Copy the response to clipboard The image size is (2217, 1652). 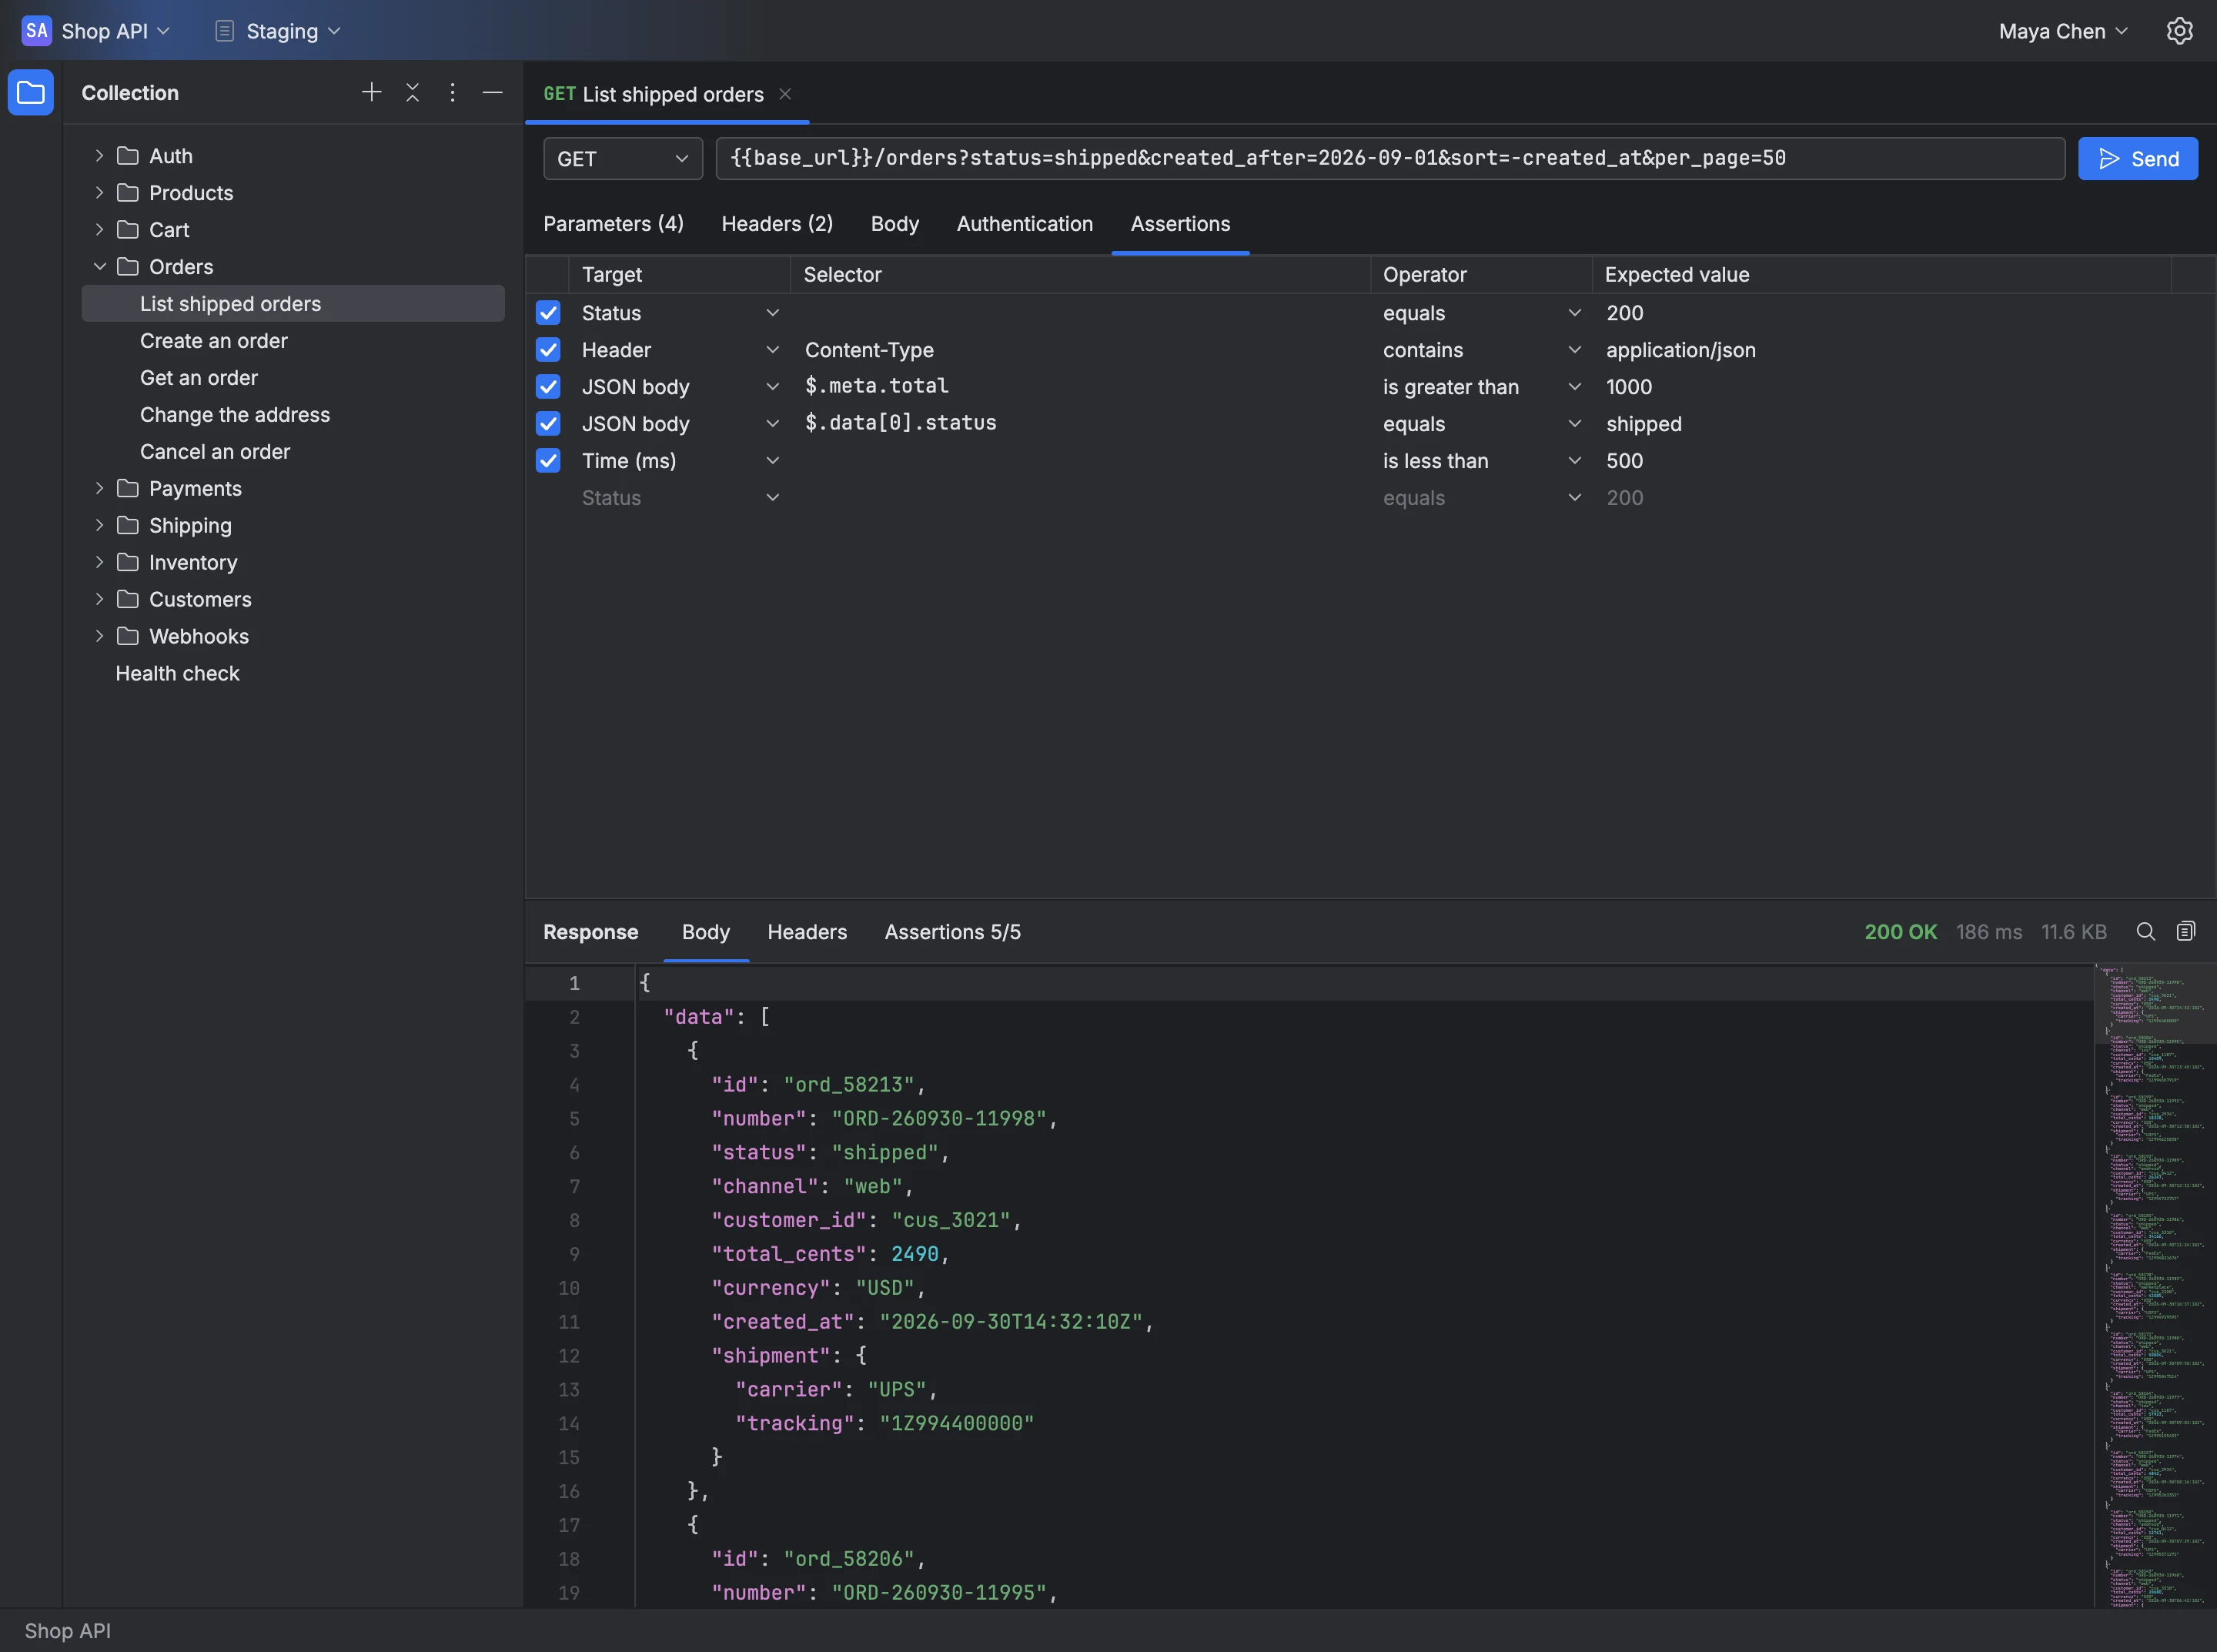click(x=2185, y=932)
